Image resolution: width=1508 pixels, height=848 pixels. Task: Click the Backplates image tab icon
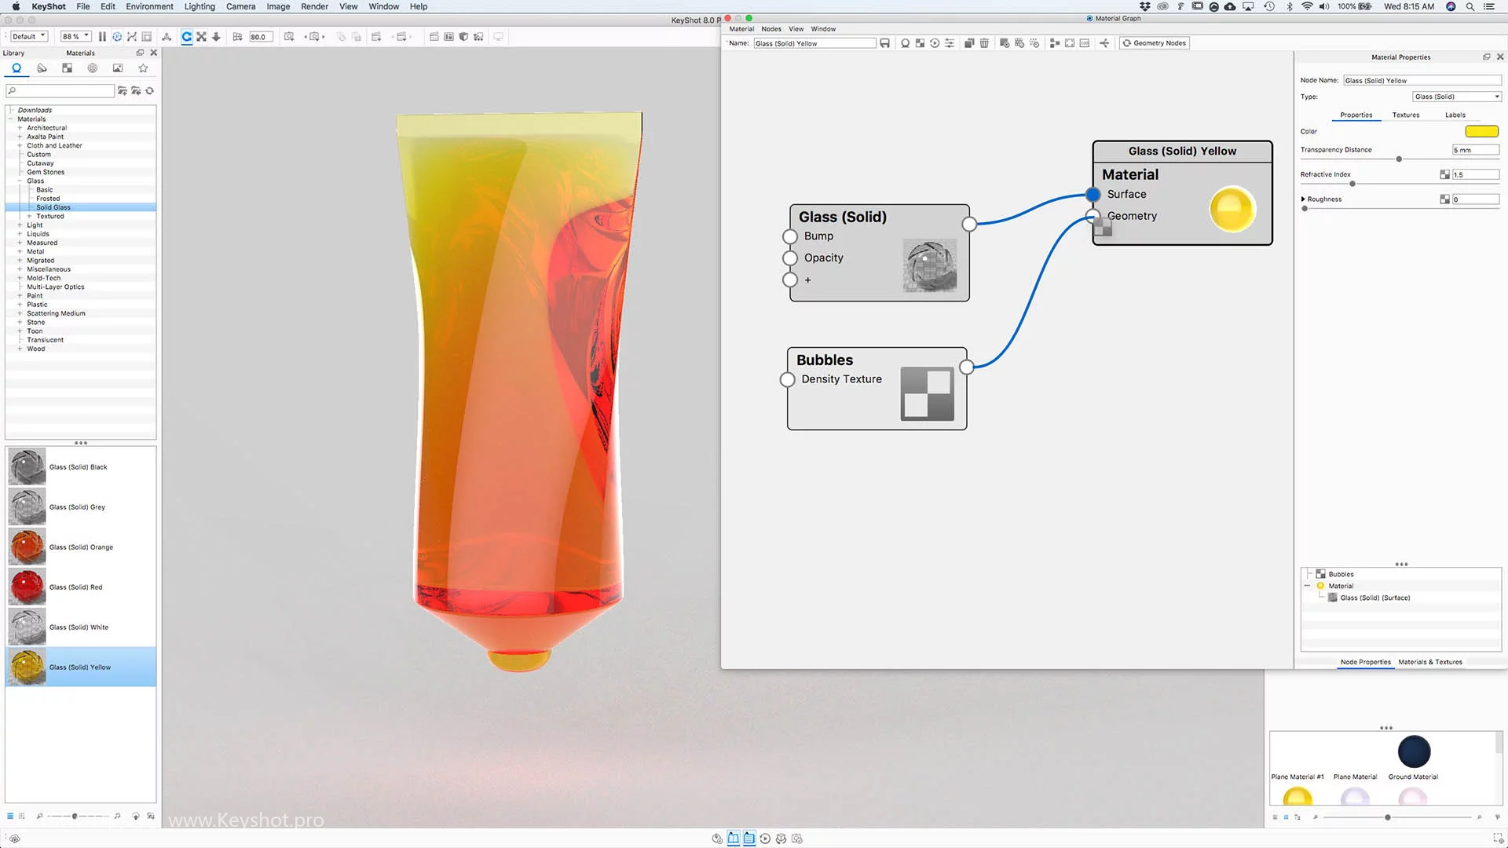click(118, 68)
